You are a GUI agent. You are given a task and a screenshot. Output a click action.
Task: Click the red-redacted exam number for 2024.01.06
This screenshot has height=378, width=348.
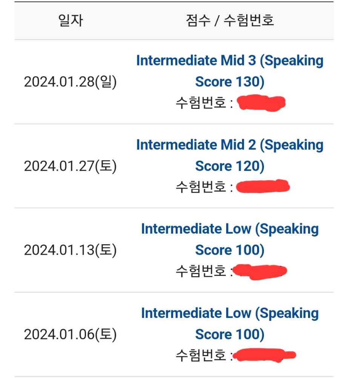[263, 355]
